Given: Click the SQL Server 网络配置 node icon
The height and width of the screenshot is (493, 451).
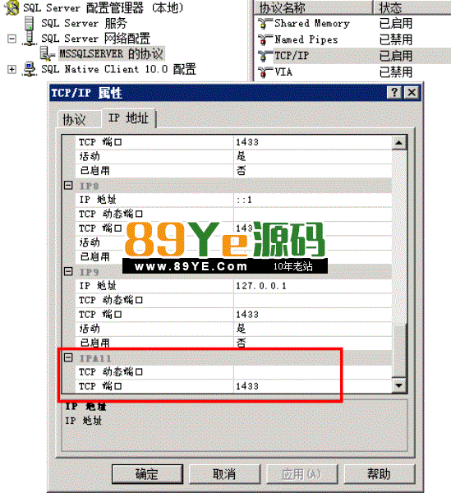Looking at the screenshot, I should click(x=30, y=39).
